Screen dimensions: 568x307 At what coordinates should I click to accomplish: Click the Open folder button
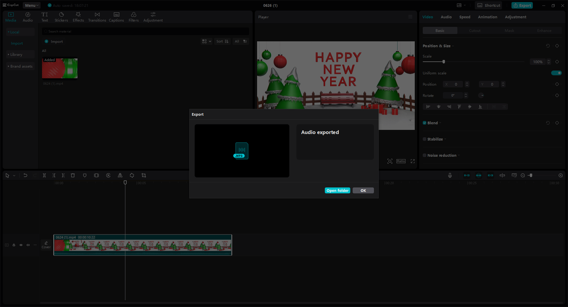(337, 190)
